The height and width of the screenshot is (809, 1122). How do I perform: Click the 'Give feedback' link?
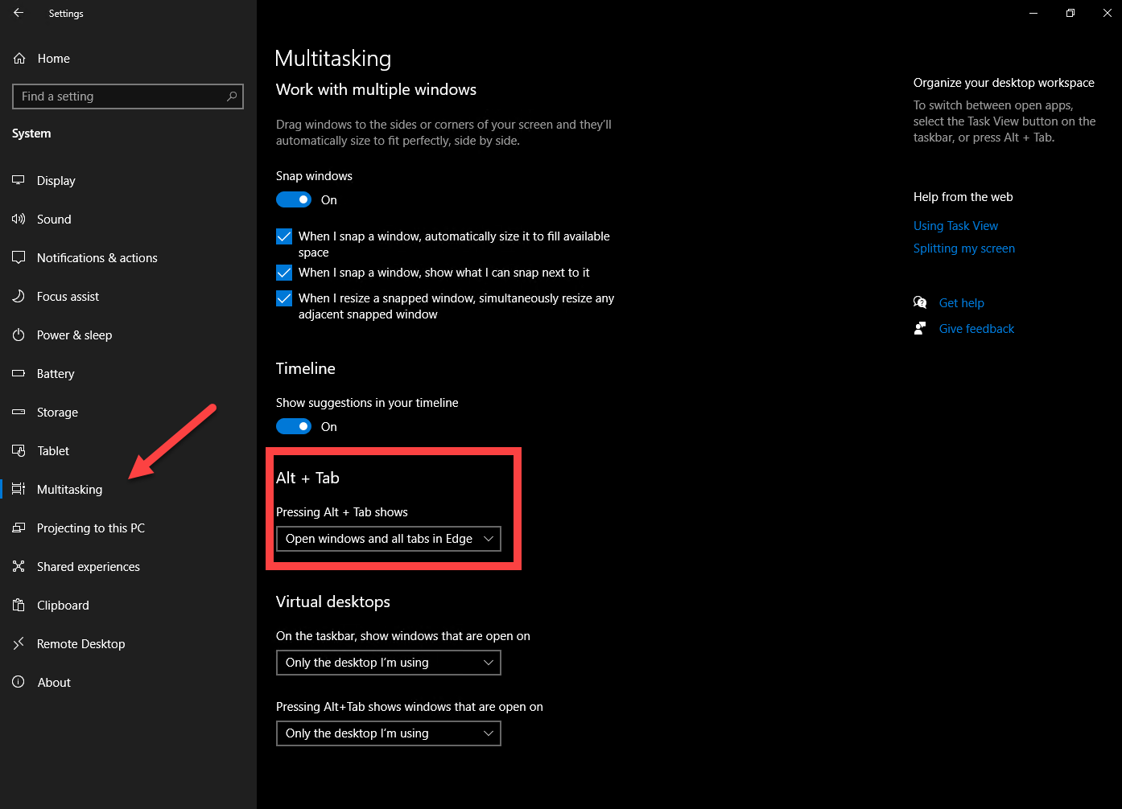[x=976, y=329]
